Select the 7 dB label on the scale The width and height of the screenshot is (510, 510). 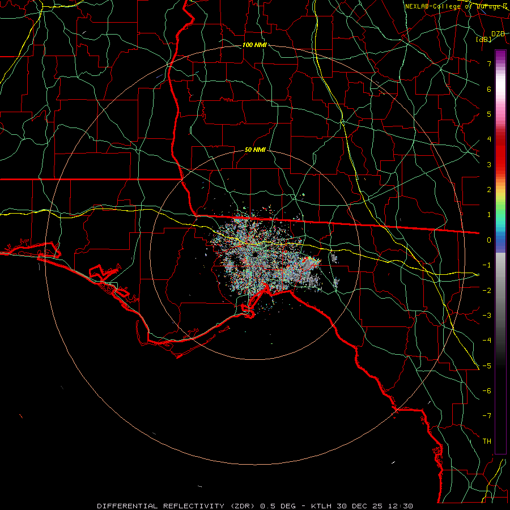[x=489, y=63]
